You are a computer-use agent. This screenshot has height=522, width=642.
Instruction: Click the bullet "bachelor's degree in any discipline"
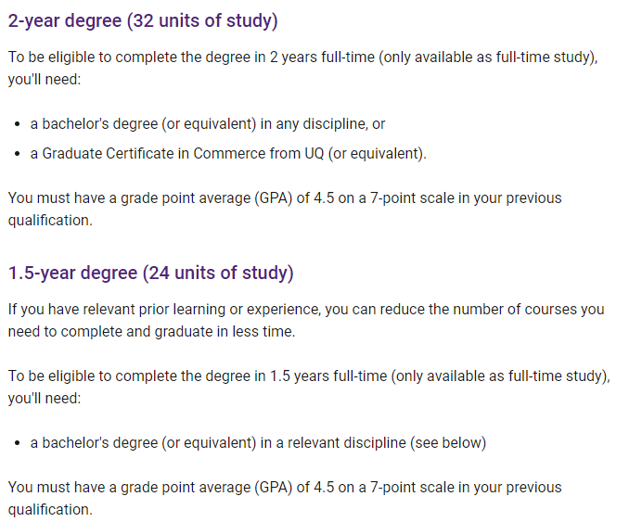pyautogui.click(x=208, y=123)
